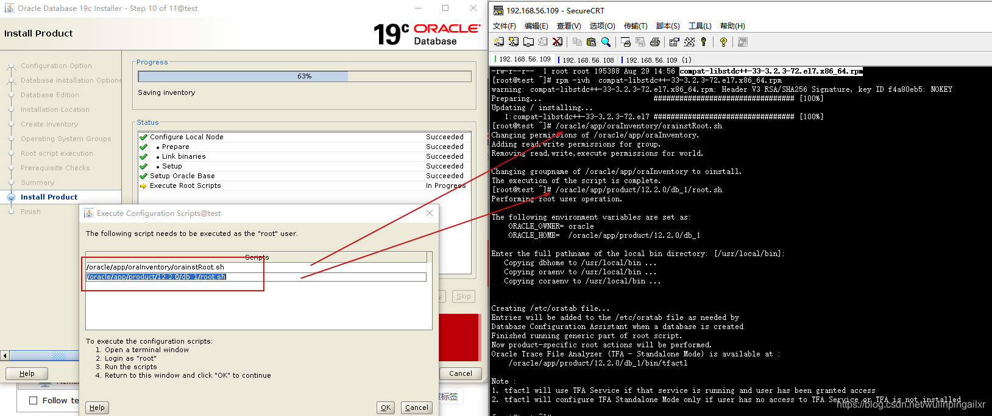
Task: Click the SecureCRT title bar app icon
Action: pyautogui.click(x=498, y=10)
